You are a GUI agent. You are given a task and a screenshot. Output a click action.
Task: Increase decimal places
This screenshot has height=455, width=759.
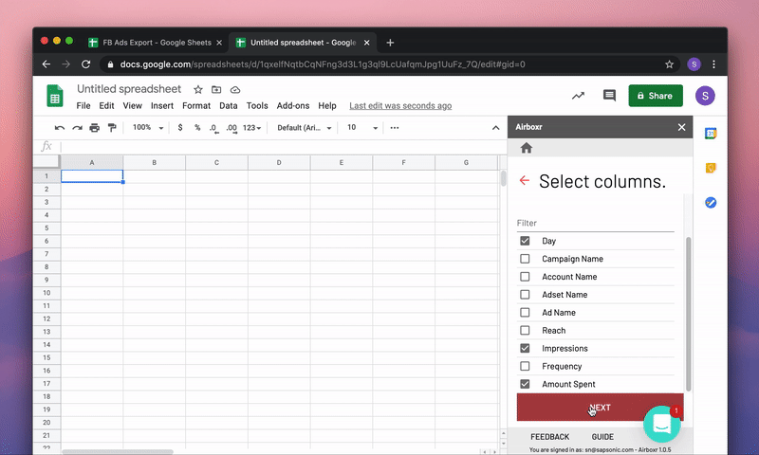[x=231, y=128]
